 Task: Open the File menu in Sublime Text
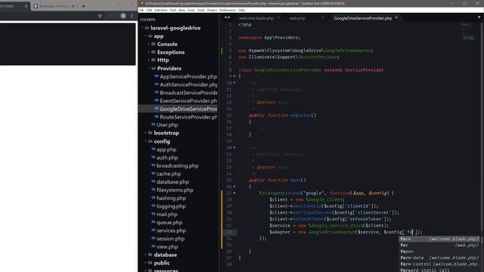141,10
